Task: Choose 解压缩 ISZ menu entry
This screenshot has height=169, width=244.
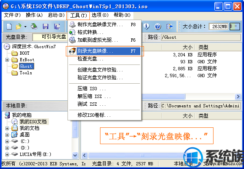Action: [105, 96]
